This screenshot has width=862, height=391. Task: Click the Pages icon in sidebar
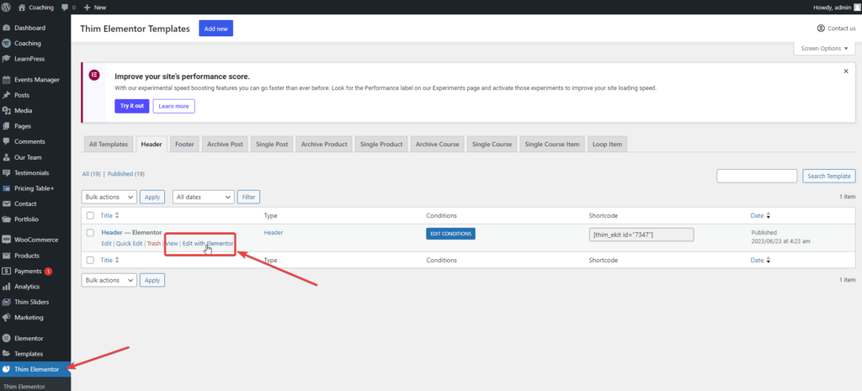point(7,126)
